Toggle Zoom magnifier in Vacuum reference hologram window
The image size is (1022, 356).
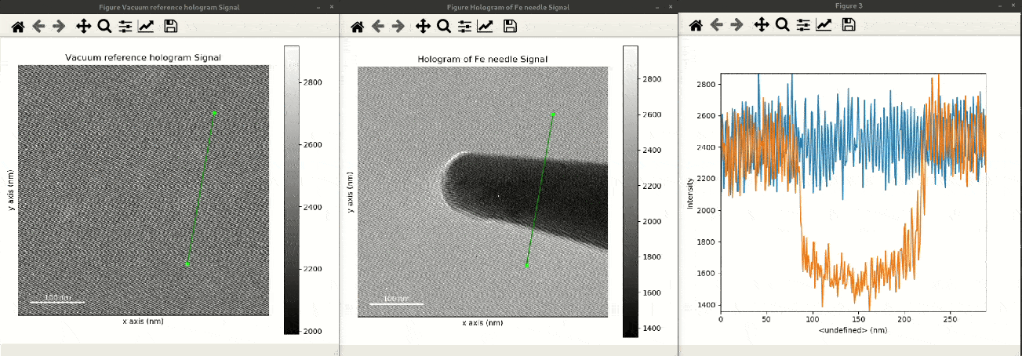(x=104, y=27)
